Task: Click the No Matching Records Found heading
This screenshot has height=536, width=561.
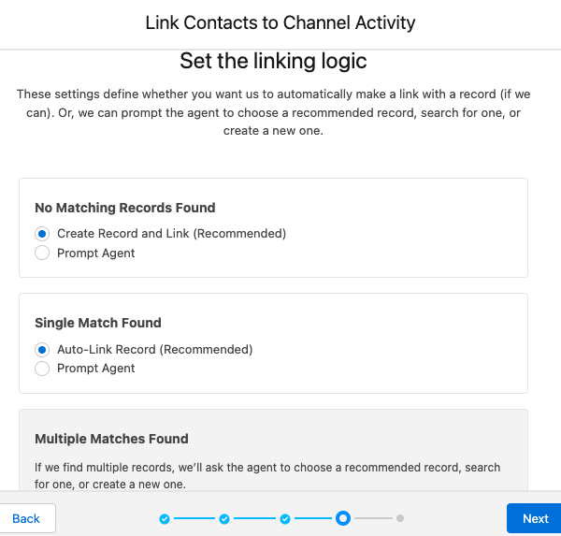Action: (x=125, y=208)
